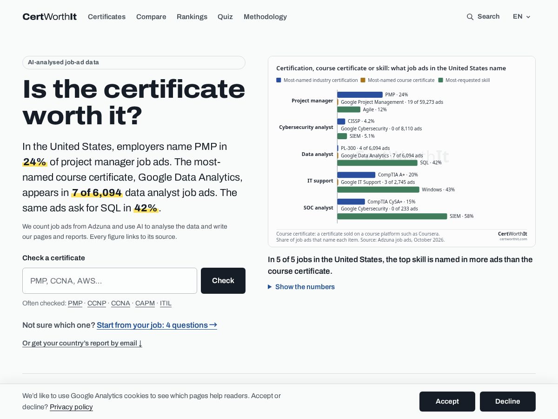Open the often-checked CAPM link

point(145,304)
